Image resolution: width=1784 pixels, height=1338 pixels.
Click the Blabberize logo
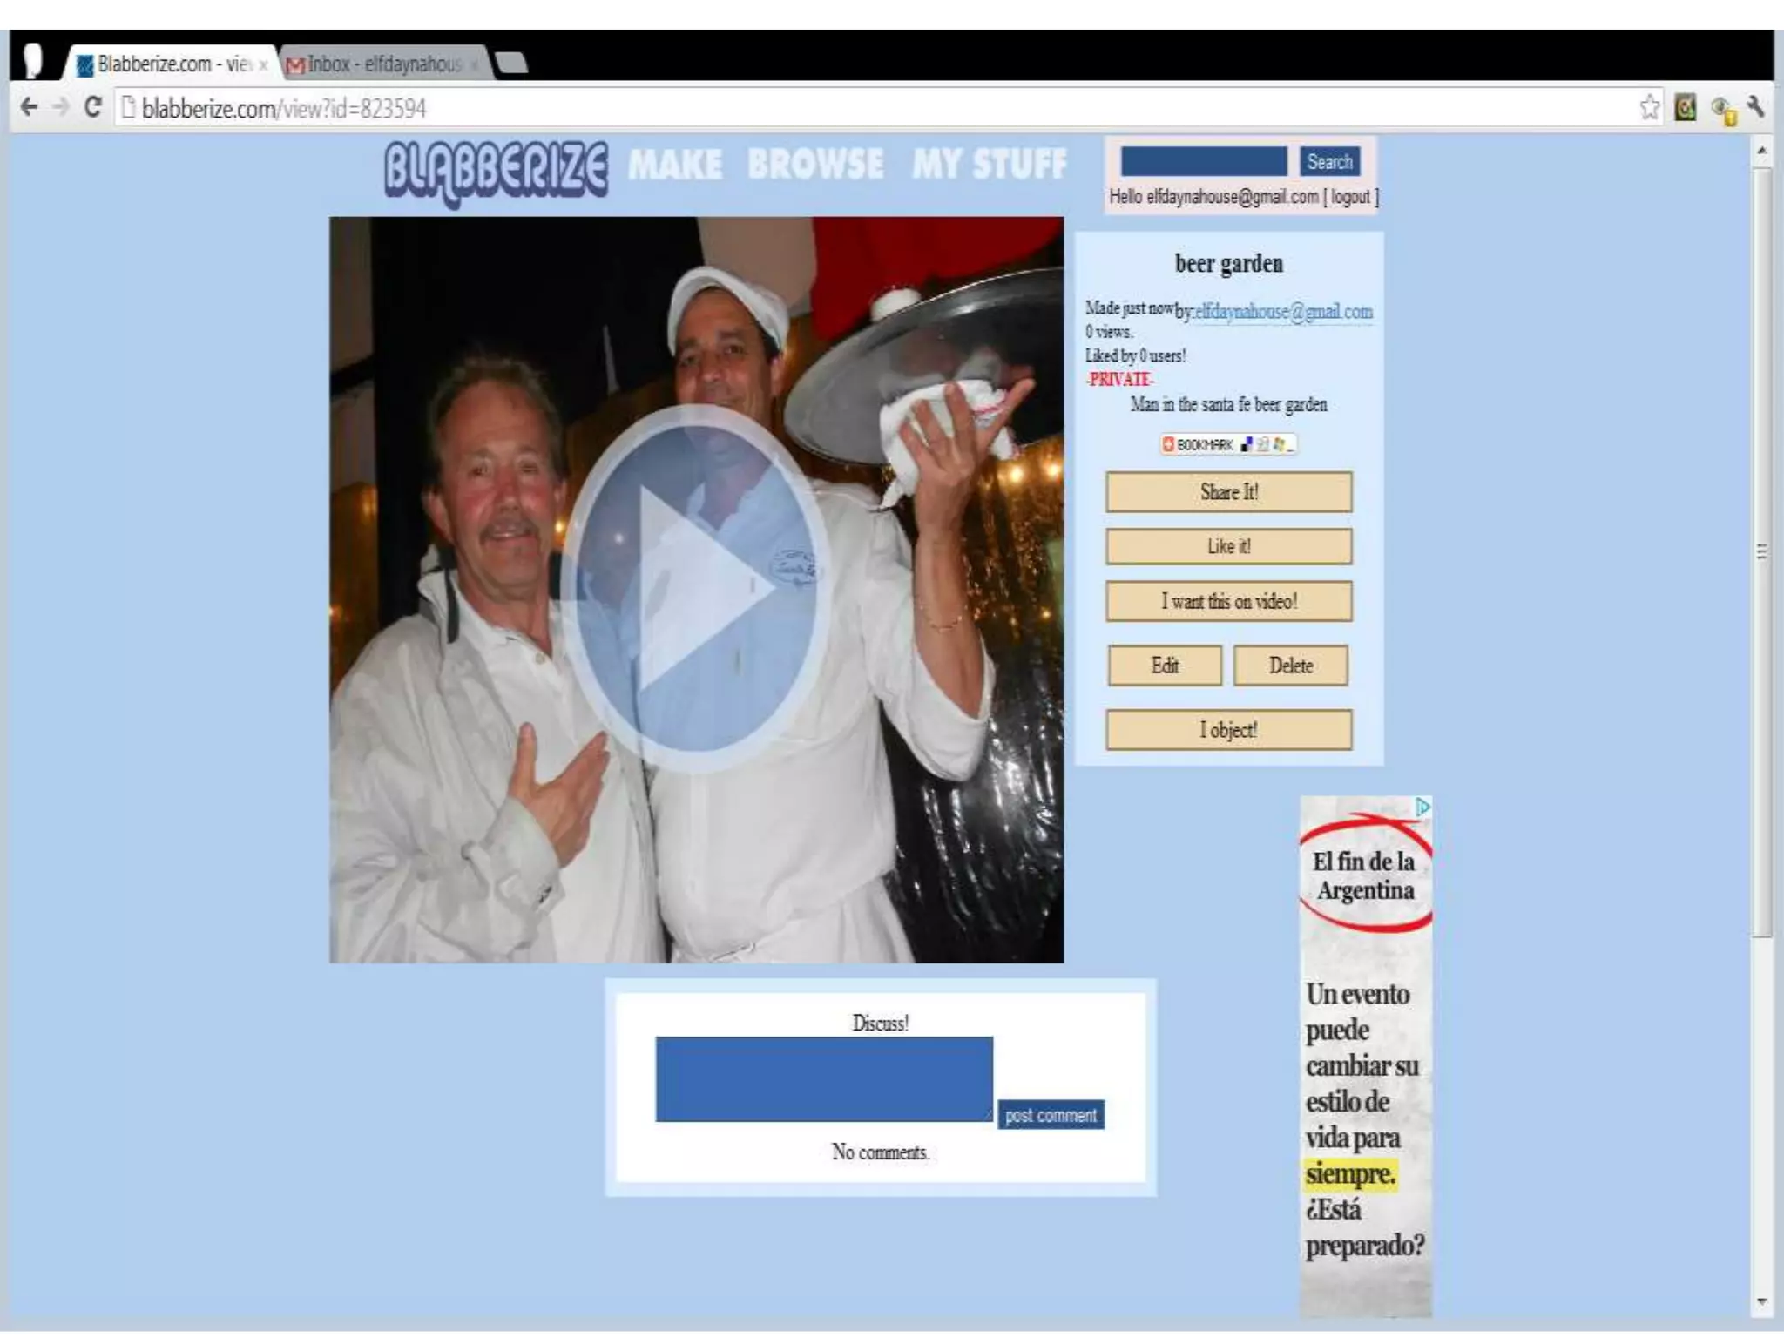[496, 170]
